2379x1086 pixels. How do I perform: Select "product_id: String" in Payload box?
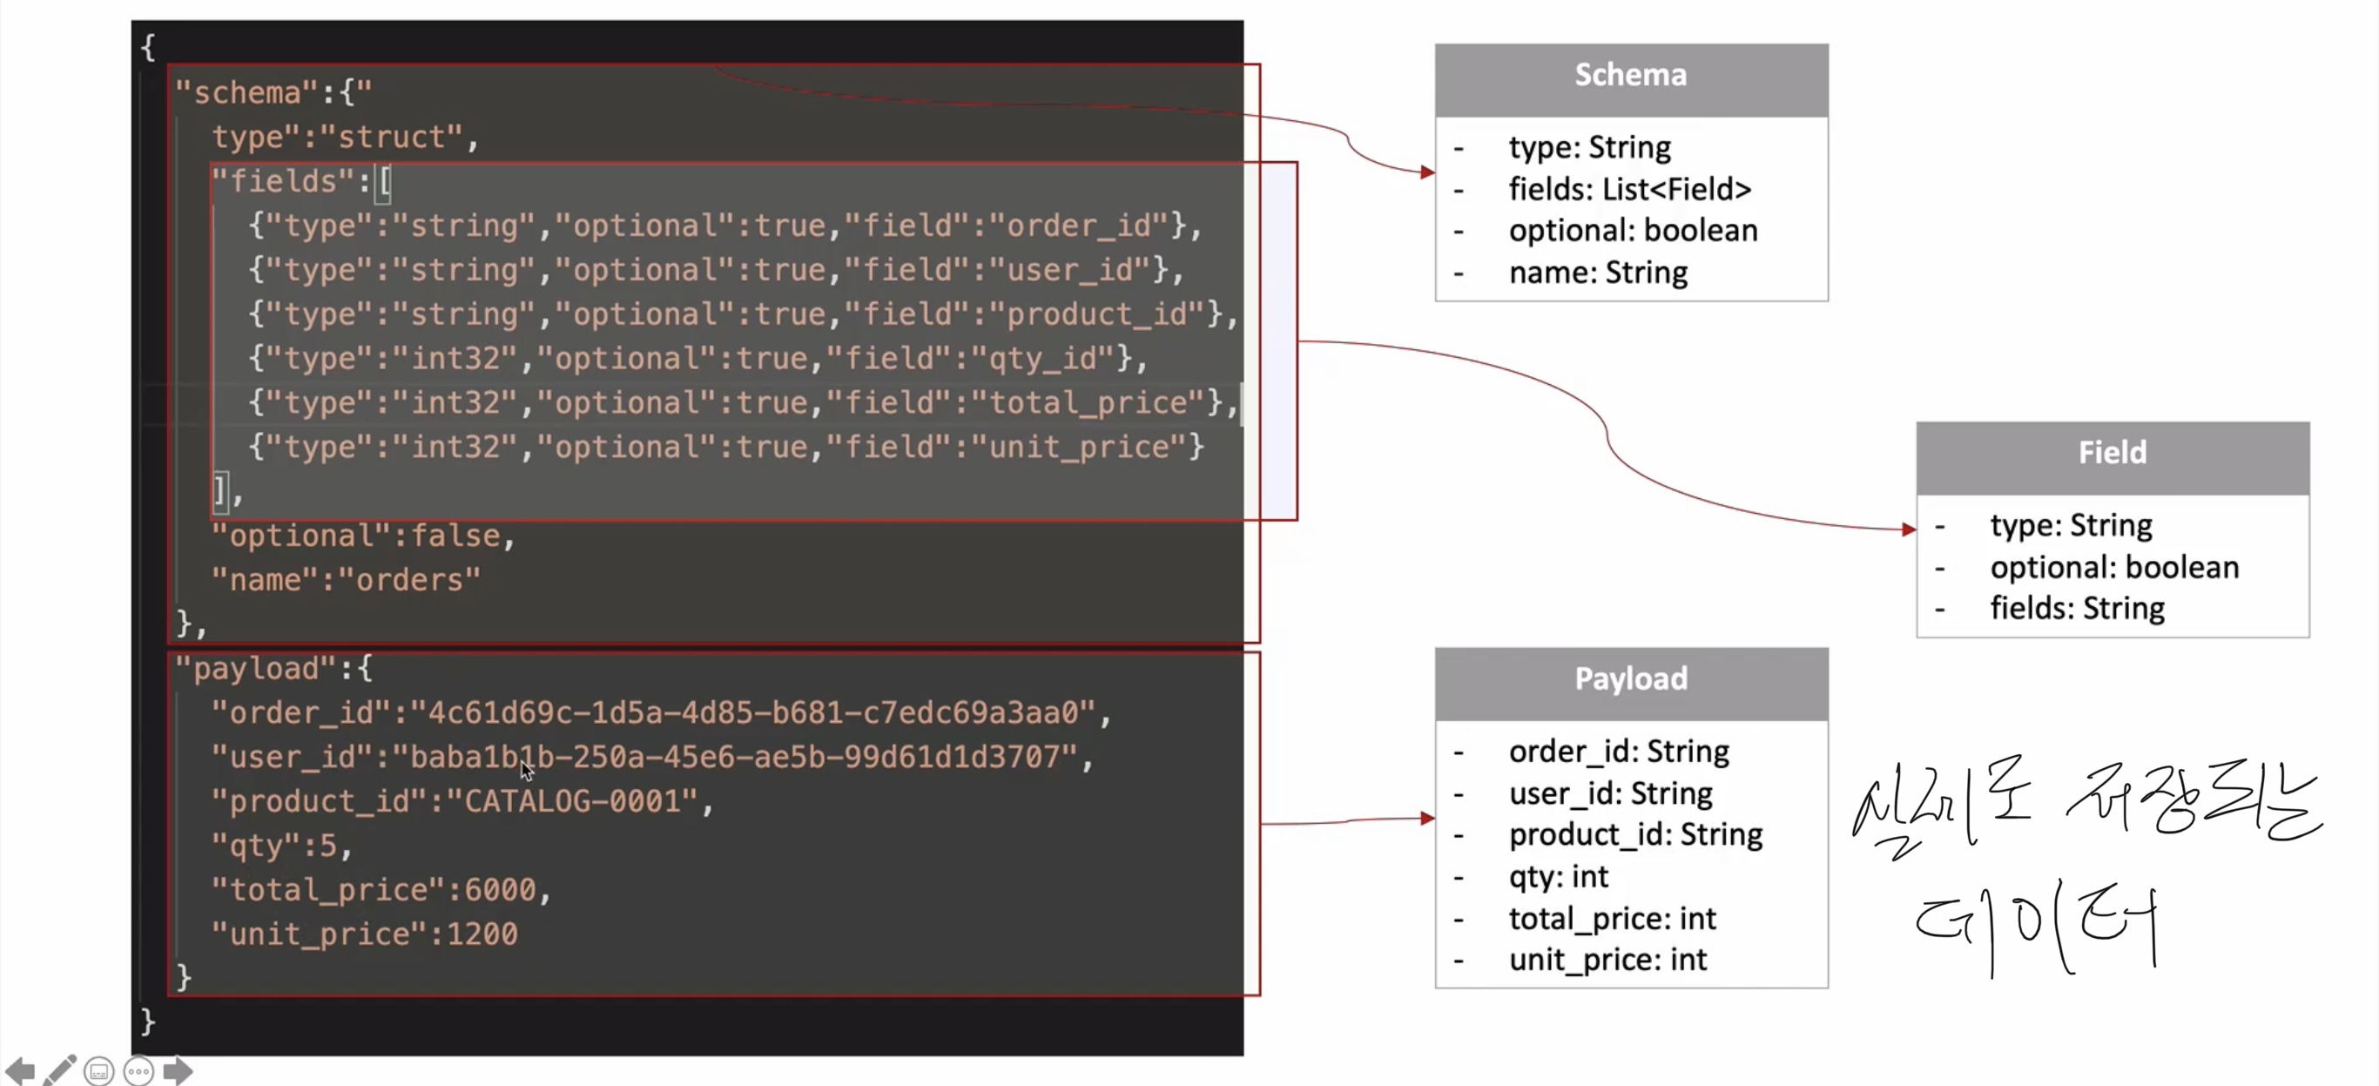tap(1635, 835)
